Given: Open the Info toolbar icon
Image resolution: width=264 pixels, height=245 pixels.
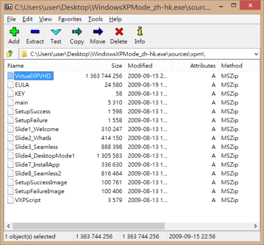Looking at the screenshot, I should coord(140,31).
